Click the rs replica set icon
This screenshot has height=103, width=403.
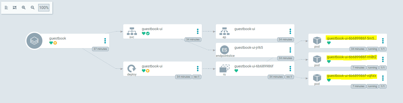point(224,68)
